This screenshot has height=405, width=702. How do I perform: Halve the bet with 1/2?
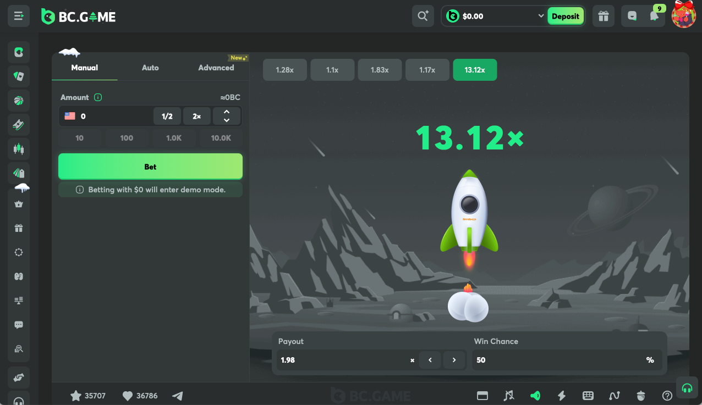[167, 116]
